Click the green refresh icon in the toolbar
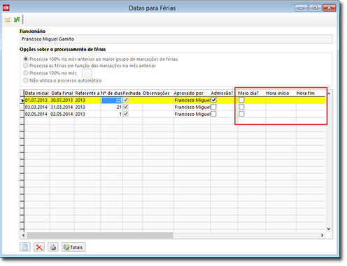 tap(17, 20)
